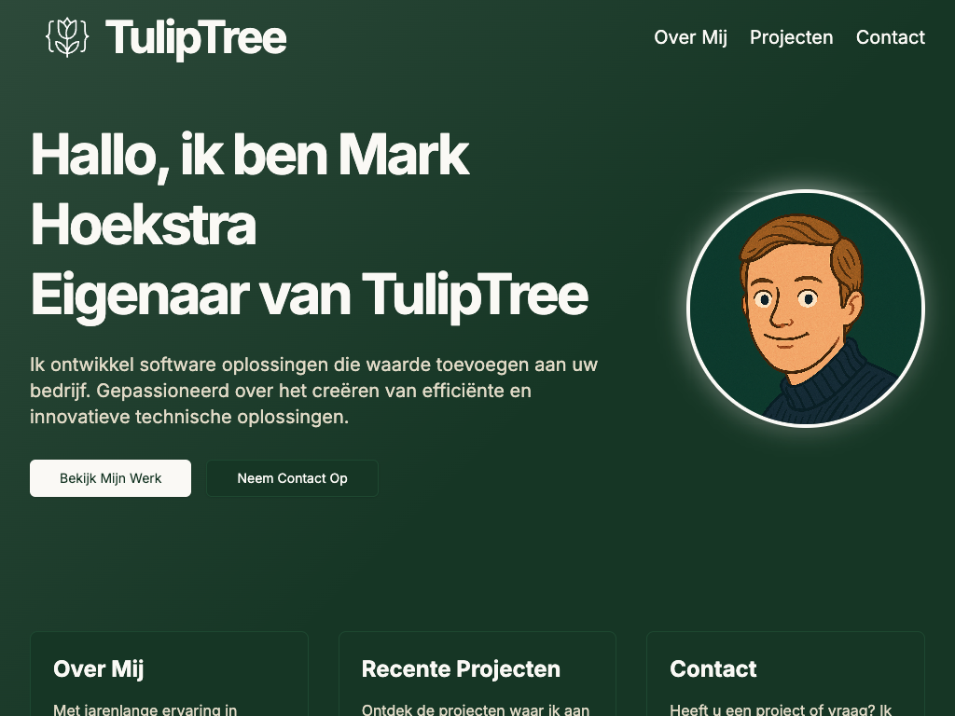
Task: Click the name Mark in the headline
Action: [x=403, y=155]
